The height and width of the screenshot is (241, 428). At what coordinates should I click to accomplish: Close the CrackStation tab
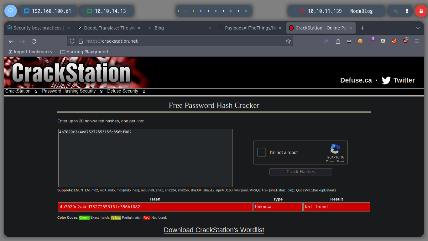coord(351,28)
